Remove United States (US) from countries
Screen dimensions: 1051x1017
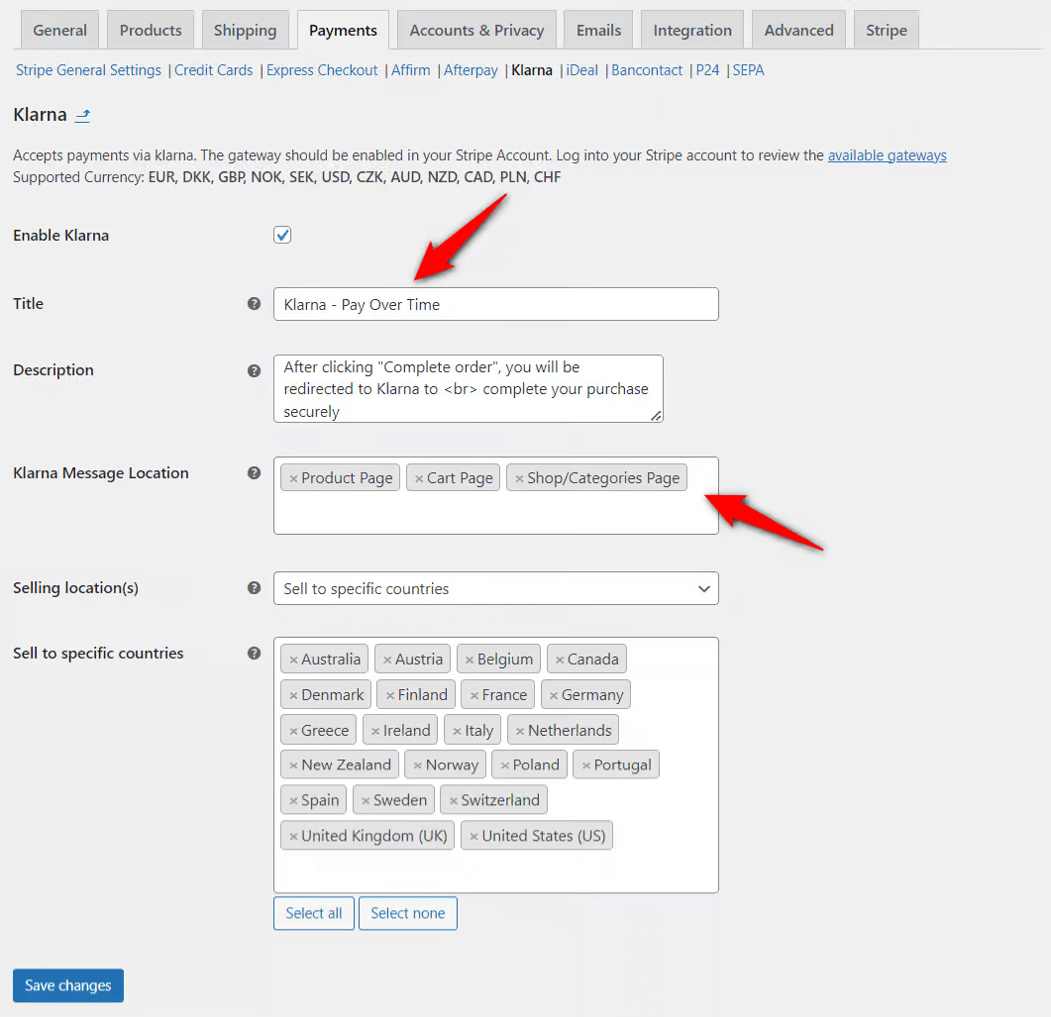[473, 837]
